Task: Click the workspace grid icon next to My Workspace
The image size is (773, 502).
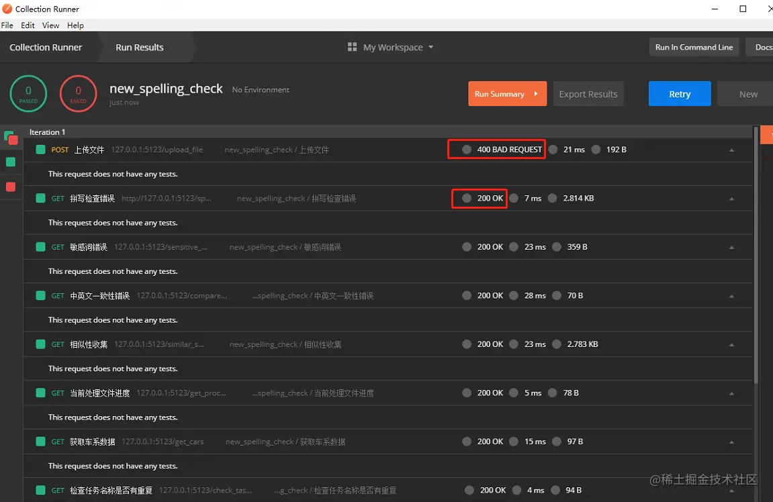Action: [352, 47]
